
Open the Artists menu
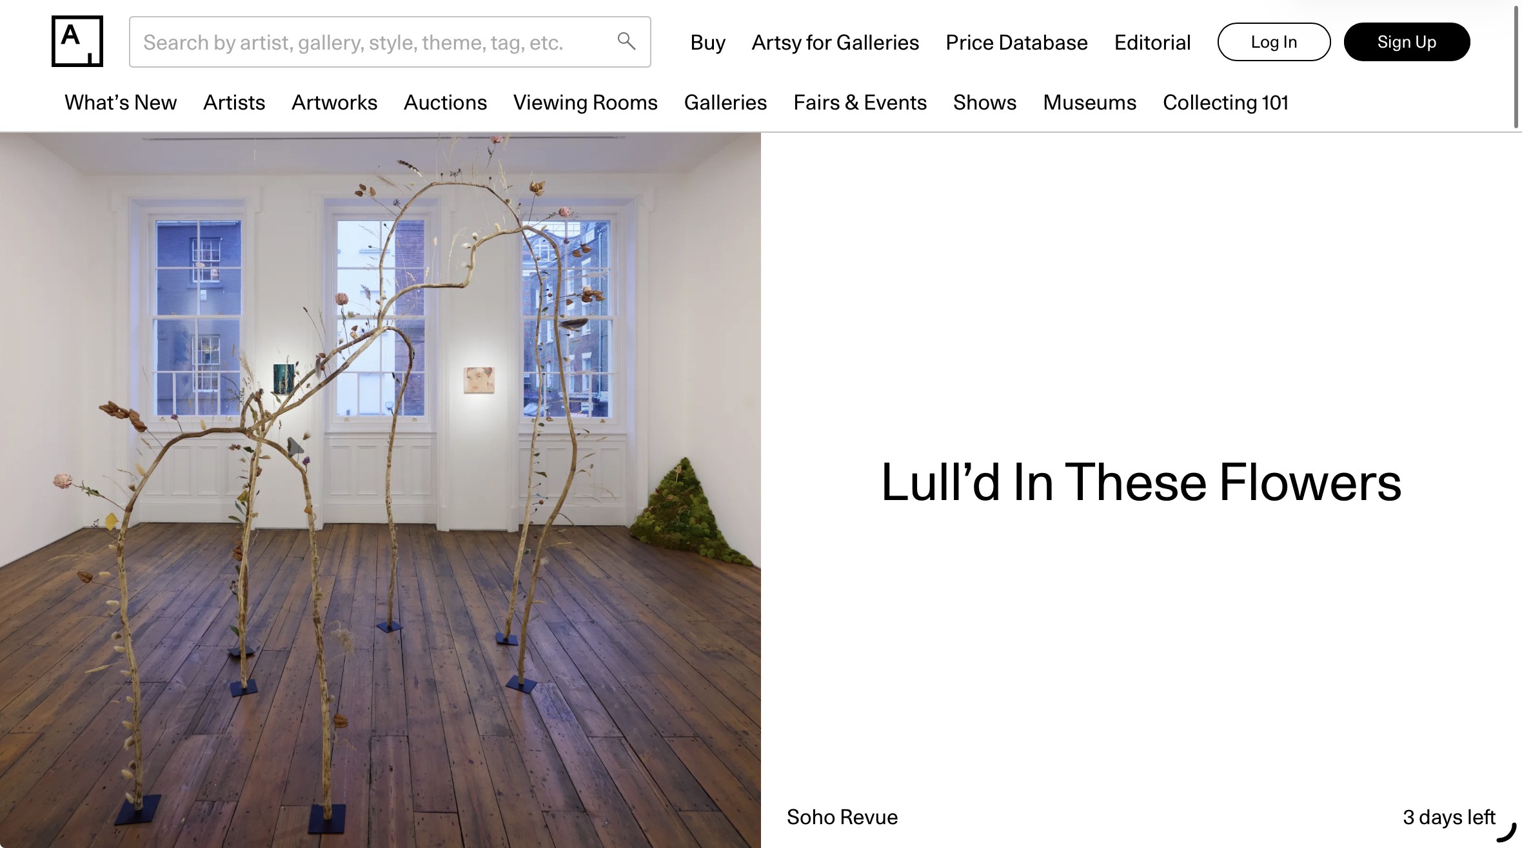234,102
